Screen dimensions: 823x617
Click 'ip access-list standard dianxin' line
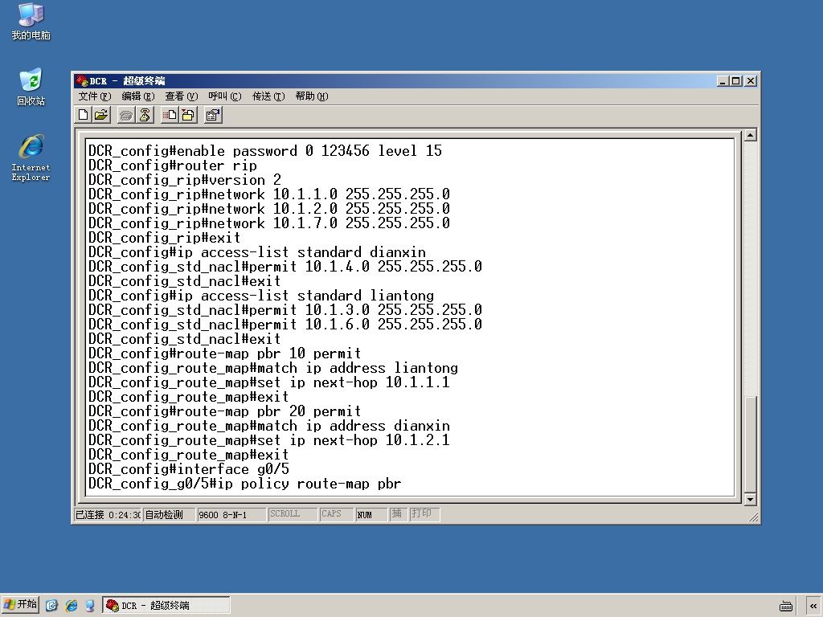(257, 252)
